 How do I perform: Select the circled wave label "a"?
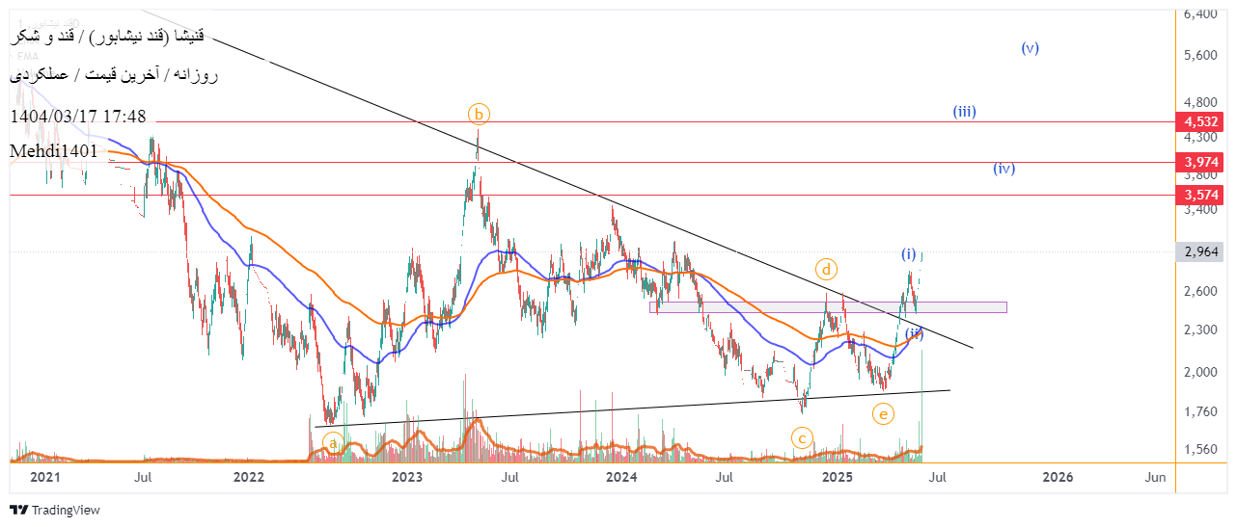coord(333,442)
